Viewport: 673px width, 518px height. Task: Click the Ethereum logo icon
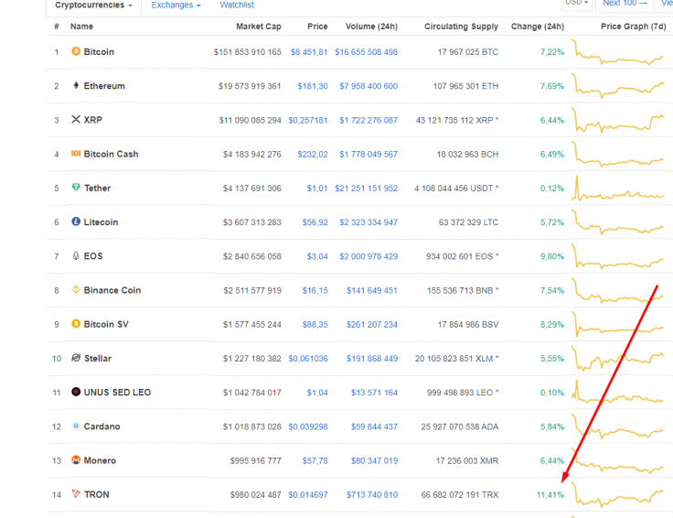[x=76, y=85]
